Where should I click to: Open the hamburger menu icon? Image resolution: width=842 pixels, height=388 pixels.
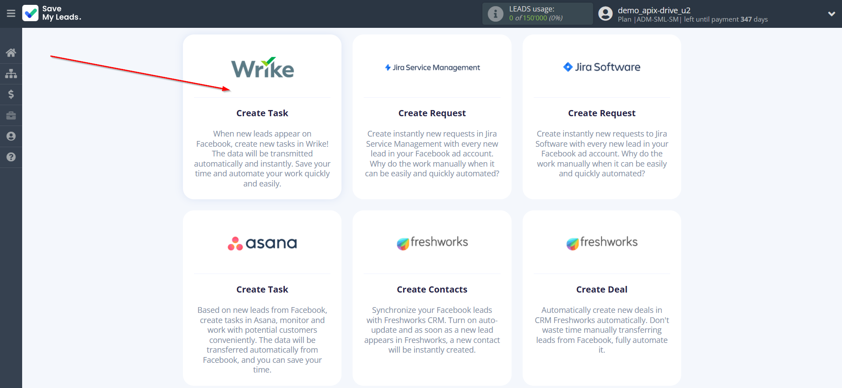pyautogui.click(x=11, y=14)
